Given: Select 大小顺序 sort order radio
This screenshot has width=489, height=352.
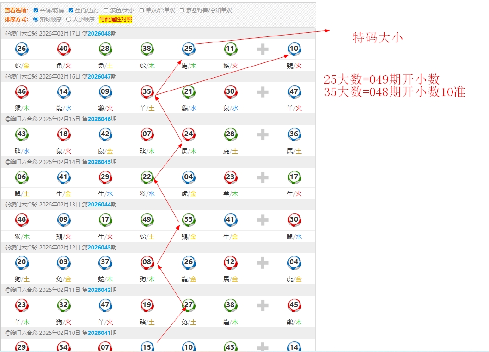Looking at the screenshot, I should 69,19.
